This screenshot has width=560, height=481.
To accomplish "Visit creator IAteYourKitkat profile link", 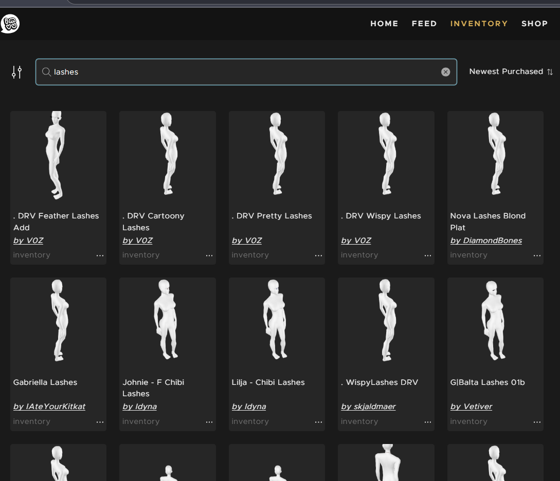I will [x=49, y=406].
